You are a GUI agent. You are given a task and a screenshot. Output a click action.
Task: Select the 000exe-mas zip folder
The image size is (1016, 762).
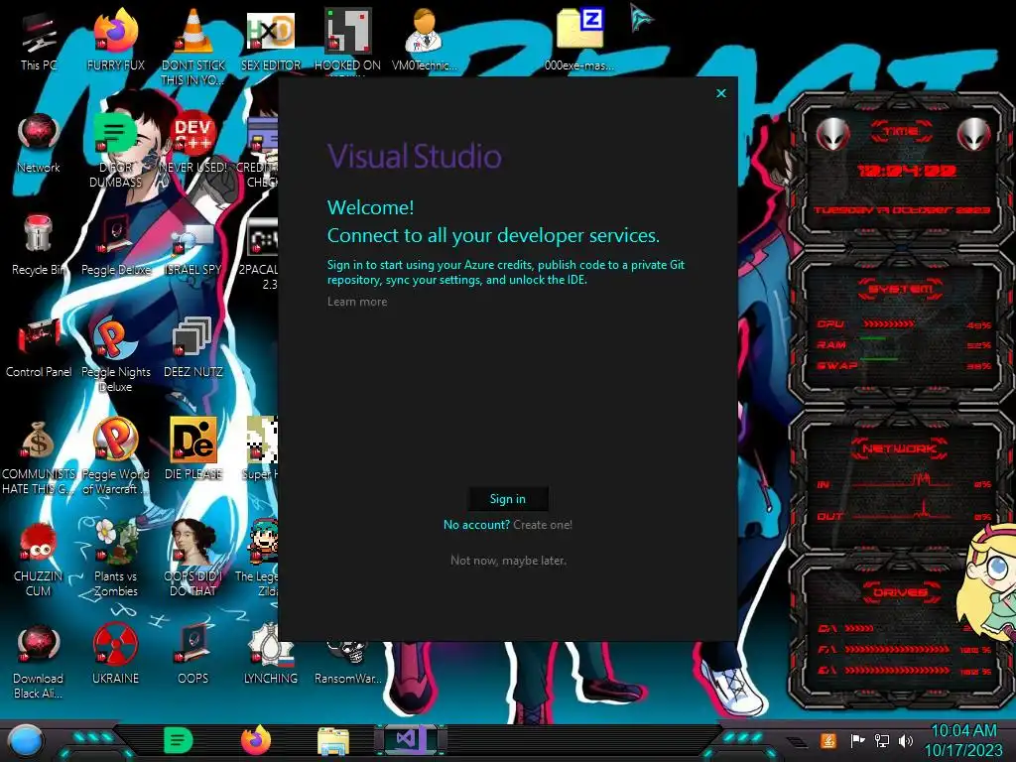pyautogui.click(x=579, y=40)
